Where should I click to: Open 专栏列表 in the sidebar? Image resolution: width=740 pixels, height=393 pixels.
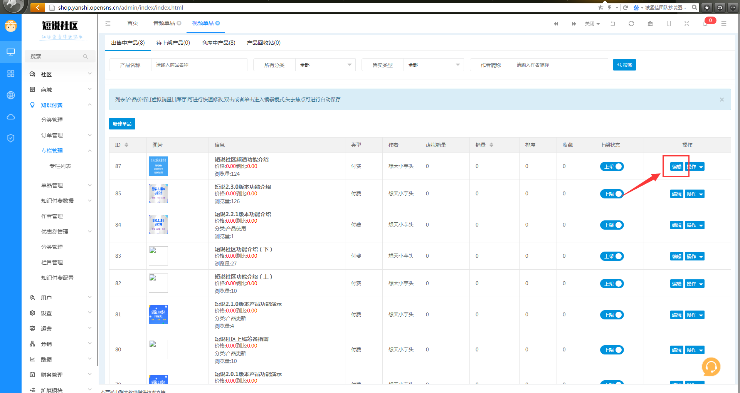pyautogui.click(x=61, y=166)
